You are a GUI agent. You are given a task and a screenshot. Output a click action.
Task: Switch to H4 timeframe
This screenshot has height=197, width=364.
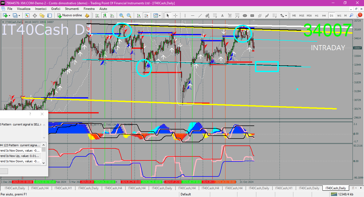coord(324,15)
